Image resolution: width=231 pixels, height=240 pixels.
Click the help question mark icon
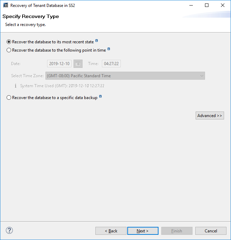[9, 230]
